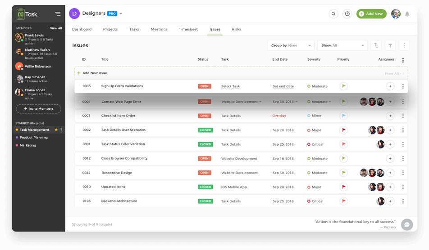Click nTask logo in sidebar
This screenshot has height=250, width=429.
[27, 14]
